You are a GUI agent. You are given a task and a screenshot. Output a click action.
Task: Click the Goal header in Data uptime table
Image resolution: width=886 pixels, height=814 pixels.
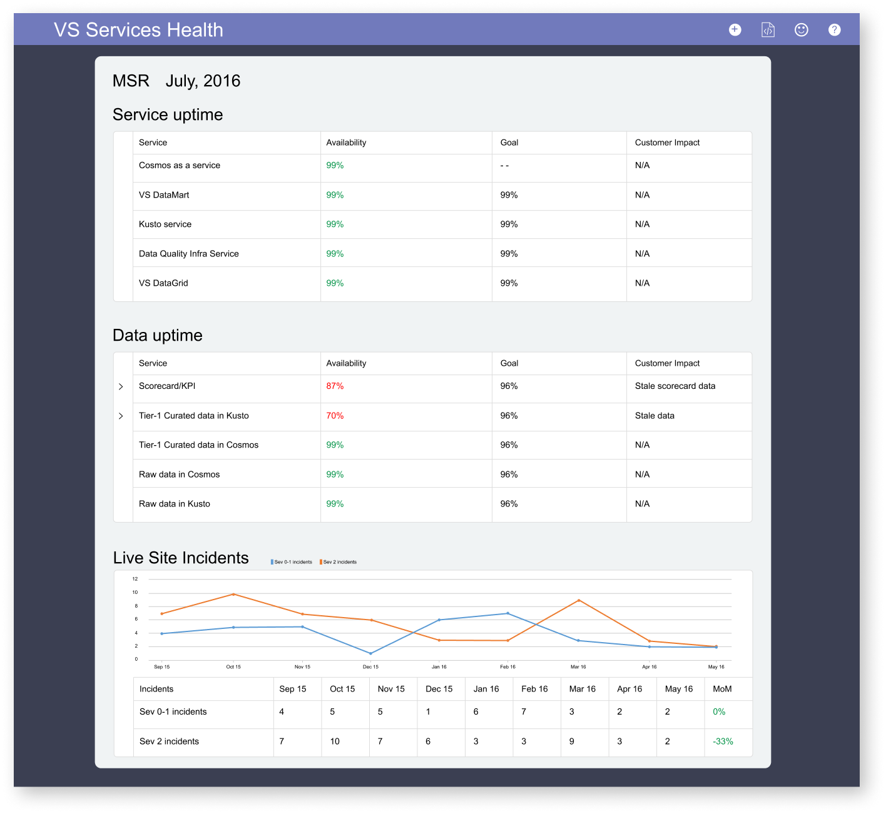pos(509,363)
